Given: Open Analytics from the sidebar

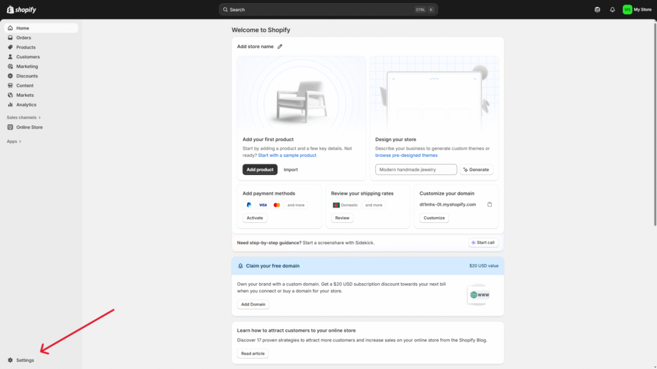Looking at the screenshot, I should click(x=26, y=104).
